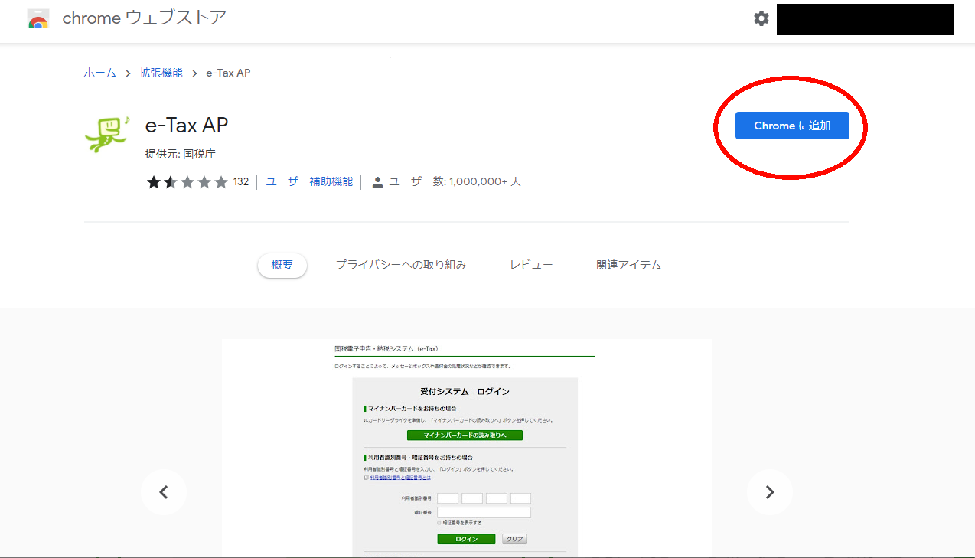Click the 暗証番号 input field in the preview

(x=484, y=512)
